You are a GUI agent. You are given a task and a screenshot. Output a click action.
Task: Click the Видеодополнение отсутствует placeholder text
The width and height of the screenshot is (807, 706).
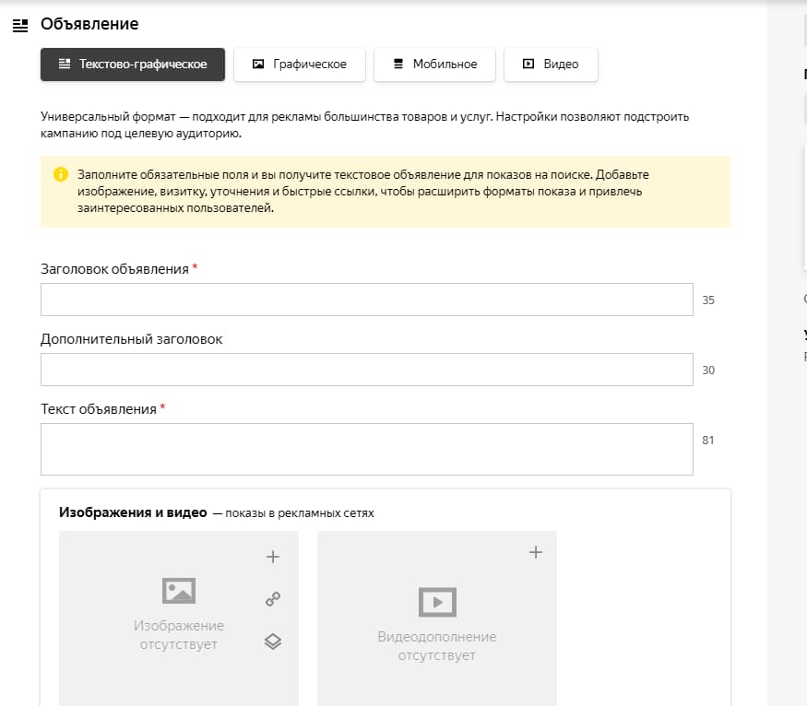click(437, 646)
